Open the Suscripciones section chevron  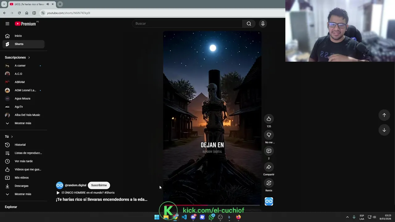click(29, 57)
